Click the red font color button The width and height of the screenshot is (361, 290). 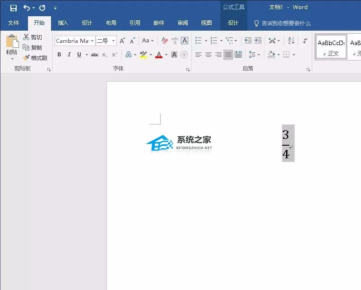[159, 55]
